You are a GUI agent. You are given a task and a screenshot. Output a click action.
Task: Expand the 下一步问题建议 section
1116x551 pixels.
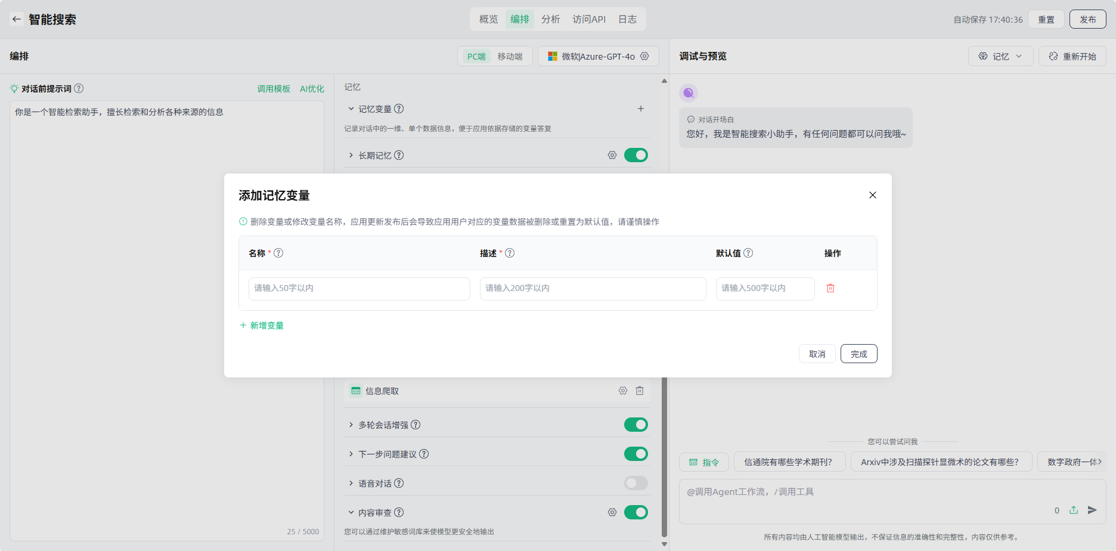pos(351,454)
